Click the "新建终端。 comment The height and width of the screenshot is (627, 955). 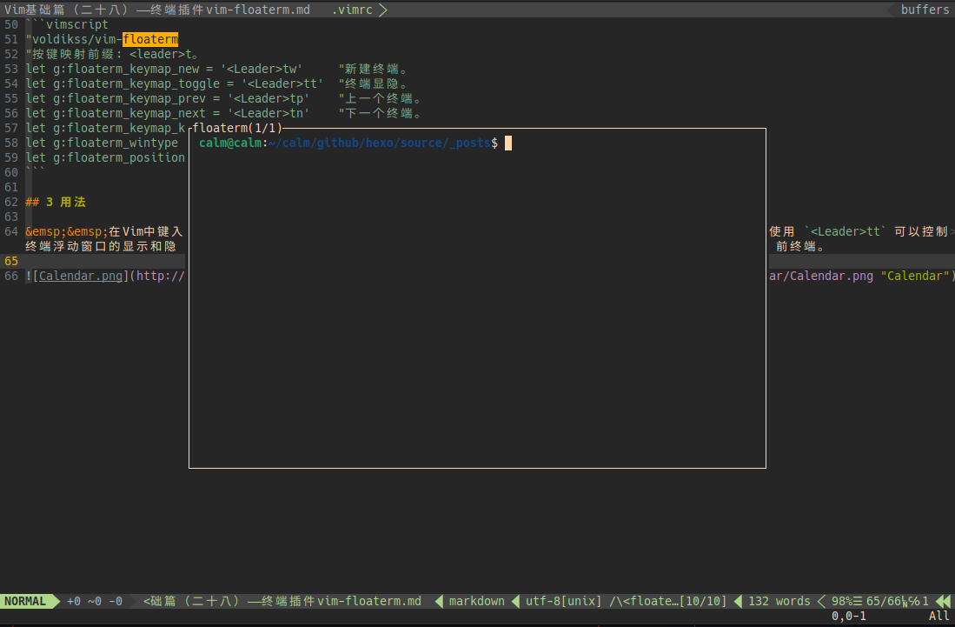point(374,69)
